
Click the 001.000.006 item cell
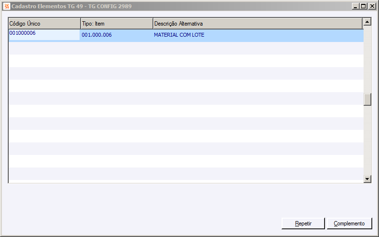pyautogui.click(x=117, y=35)
